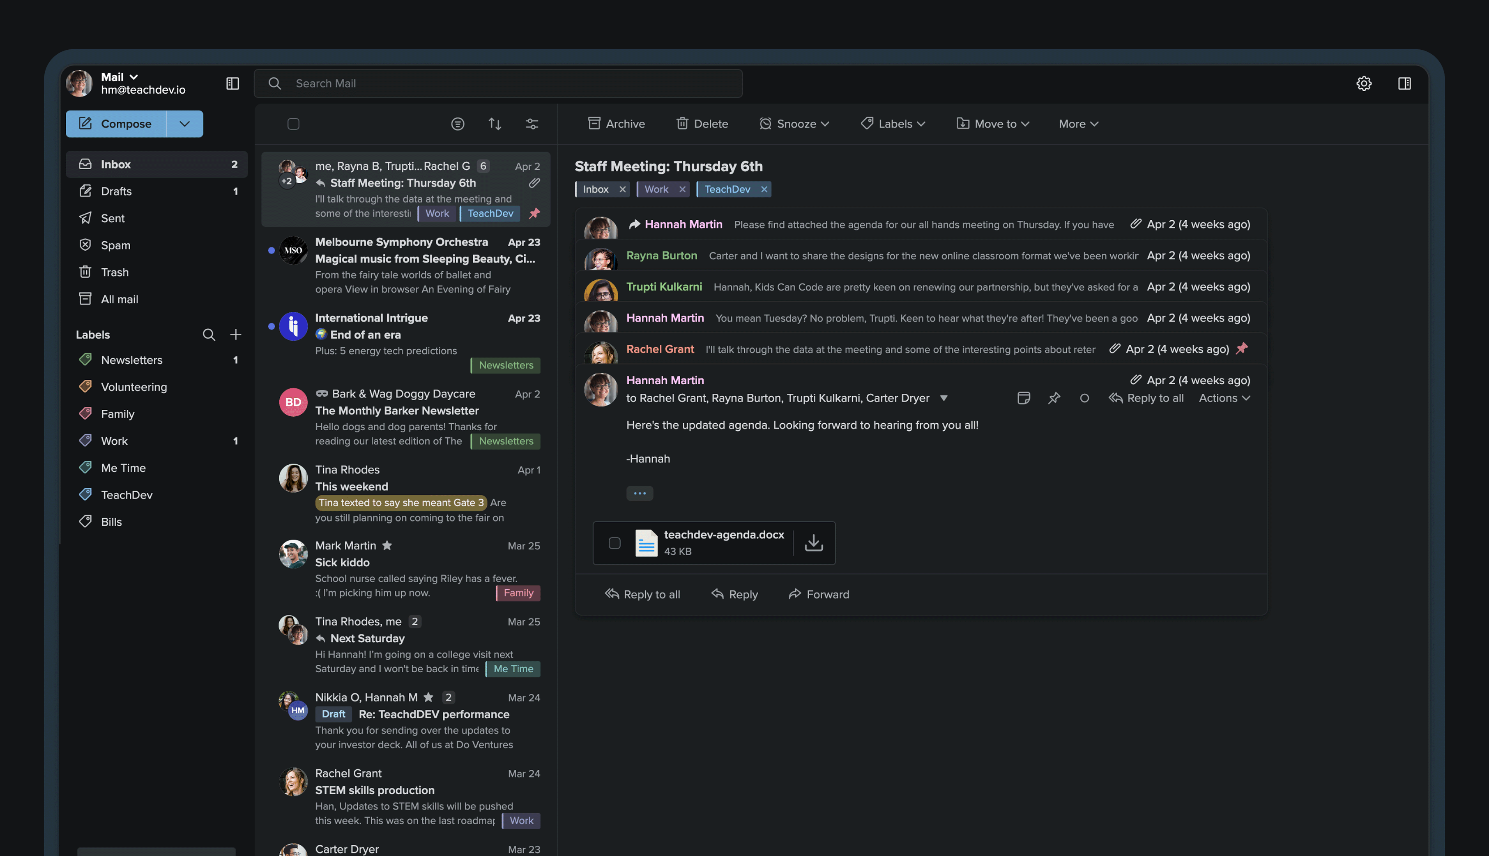Click the filter messages icon

[458, 124]
